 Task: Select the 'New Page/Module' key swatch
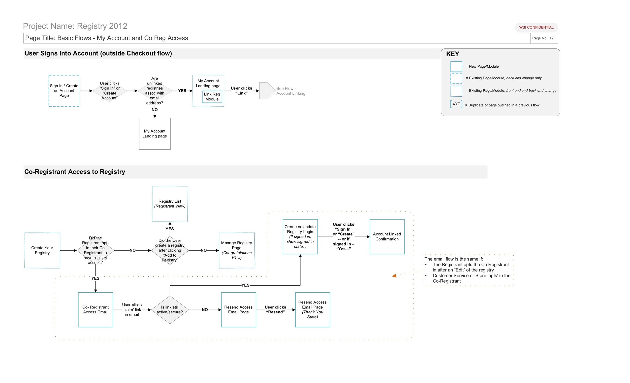pos(456,67)
